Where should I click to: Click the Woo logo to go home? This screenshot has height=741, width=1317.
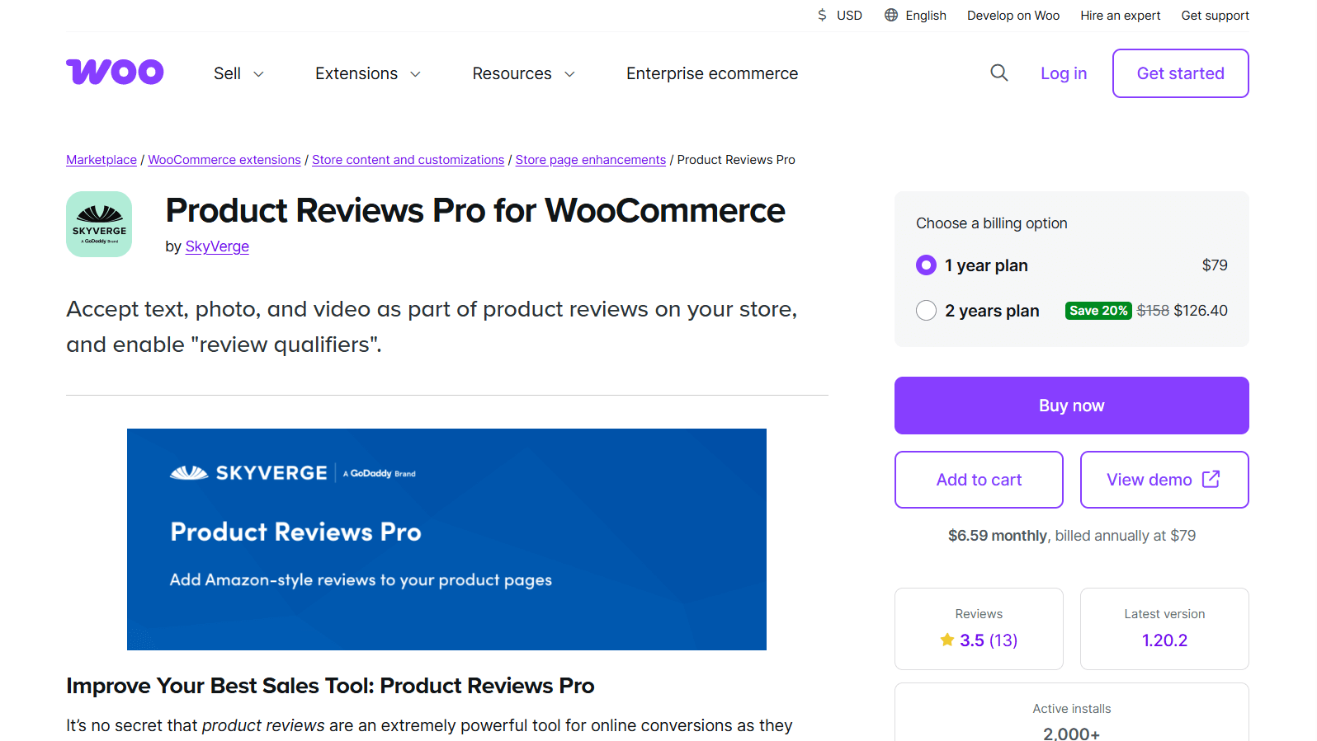click(114, 73)
